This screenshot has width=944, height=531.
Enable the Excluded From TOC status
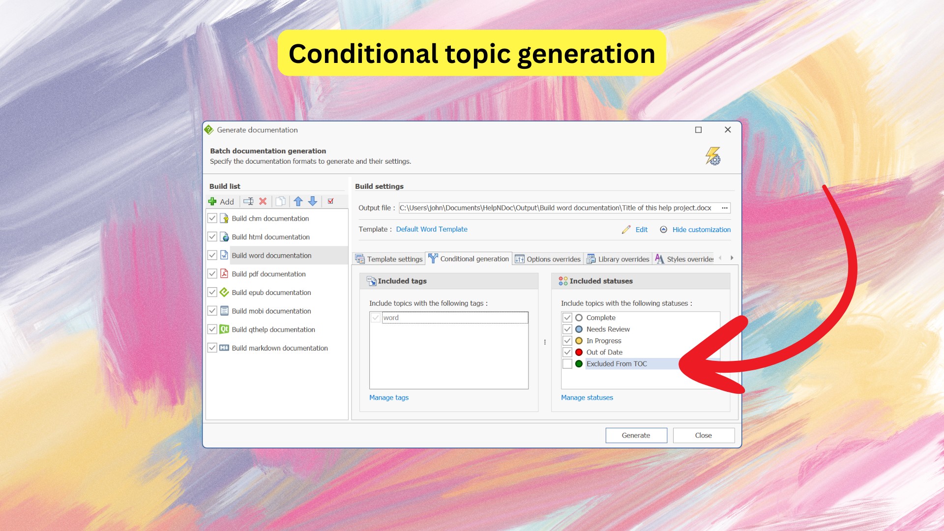[567, 364]
